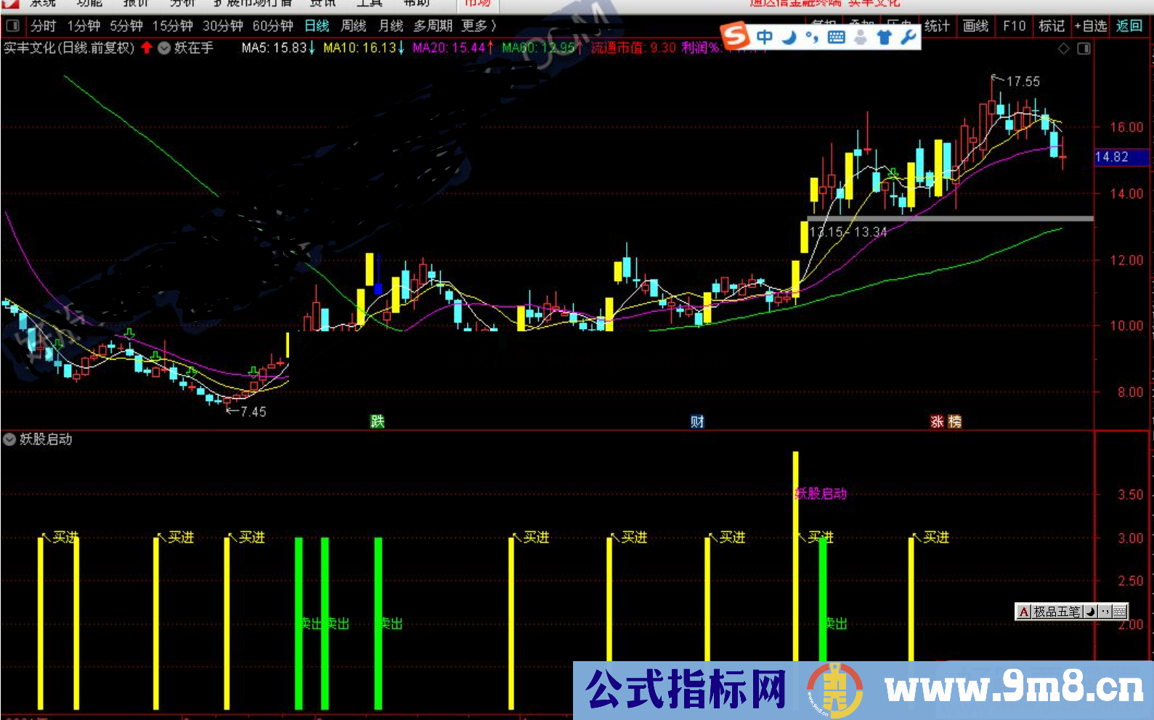Select the 日线 daily chart tab
Viewport: 1154px width, 720px height.
pyautogui.click(x=317, y=26)
